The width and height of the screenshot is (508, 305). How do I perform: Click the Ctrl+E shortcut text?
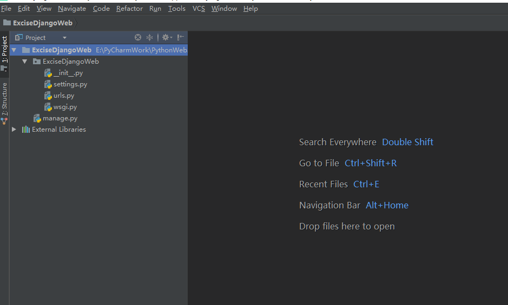point(366,184)
